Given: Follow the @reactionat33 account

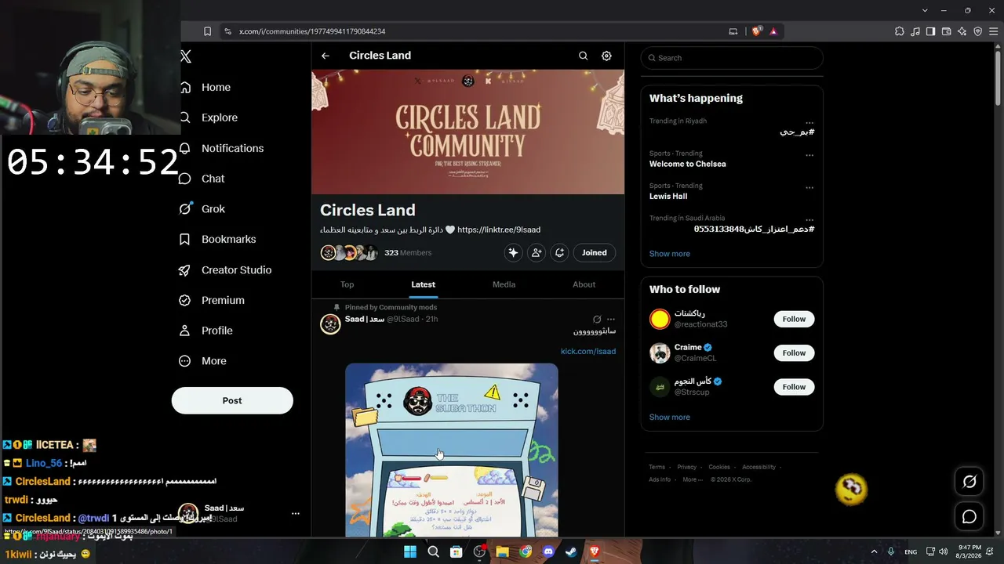Looking at the screenshot, I should click(794, 319).
